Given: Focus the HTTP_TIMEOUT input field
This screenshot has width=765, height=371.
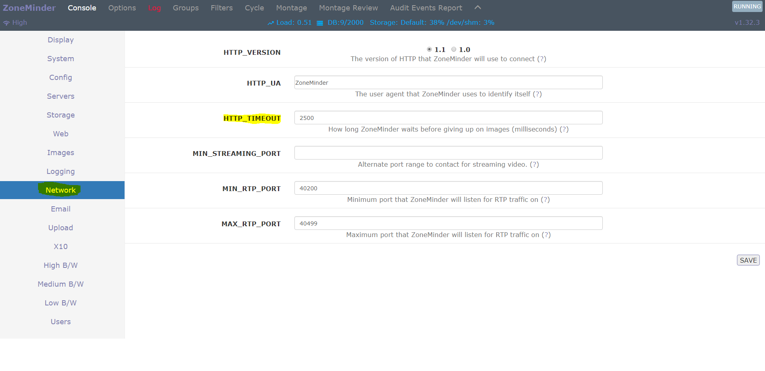Looking at the screenshot, I should pos(448,118).
